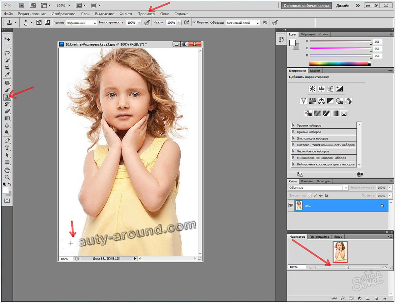Select the Eyedropper tool
Image resolution: width=395 pixels, height=303 pixels.
(7, 75)
